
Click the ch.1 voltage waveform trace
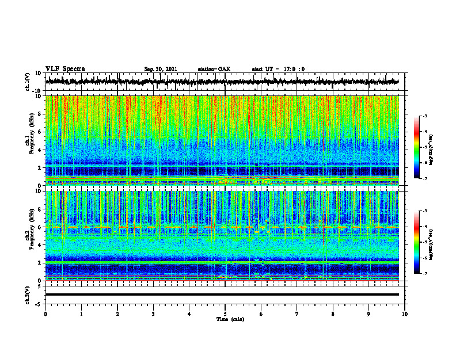pos(222,82)
